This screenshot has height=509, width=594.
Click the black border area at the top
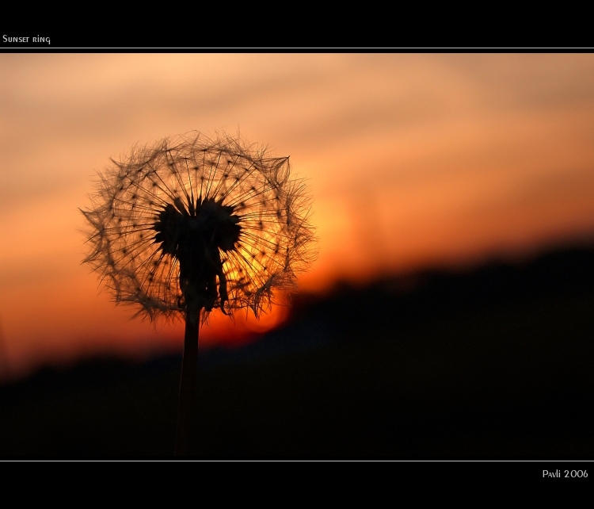[x=297, y=17]
